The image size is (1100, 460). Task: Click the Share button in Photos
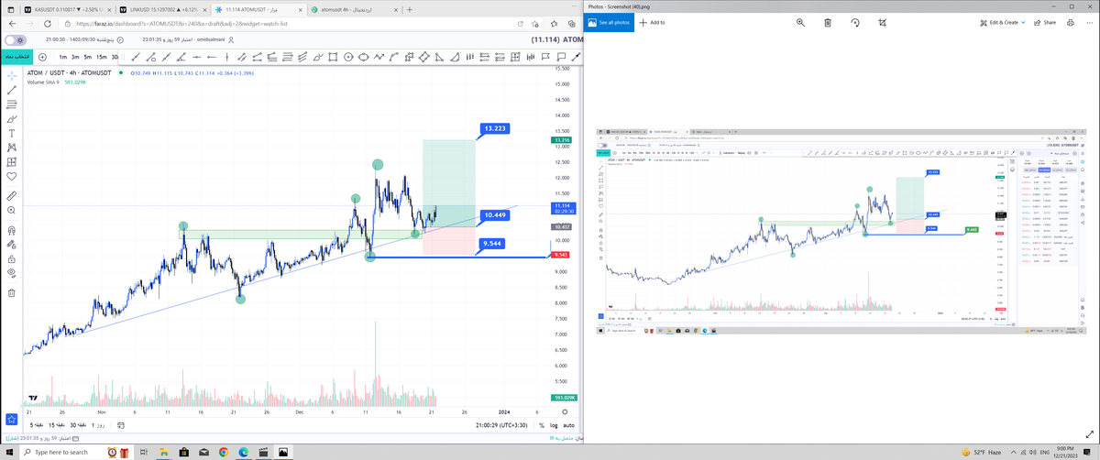coord(1045,22)
